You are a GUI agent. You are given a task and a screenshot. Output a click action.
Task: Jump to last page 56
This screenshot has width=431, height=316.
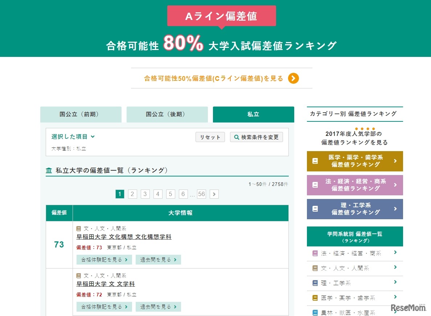(x=201, y=194)
